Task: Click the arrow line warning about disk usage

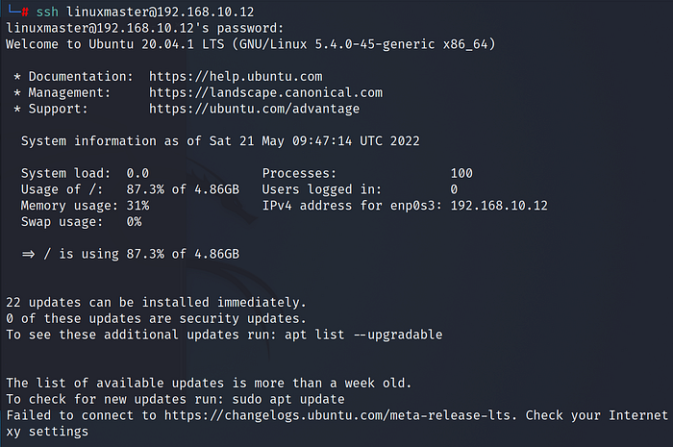Action: (x=130, y=254)
